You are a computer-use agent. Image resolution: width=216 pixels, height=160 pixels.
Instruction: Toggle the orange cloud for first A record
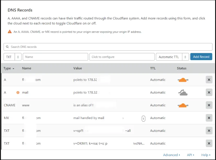click(183, 80)
